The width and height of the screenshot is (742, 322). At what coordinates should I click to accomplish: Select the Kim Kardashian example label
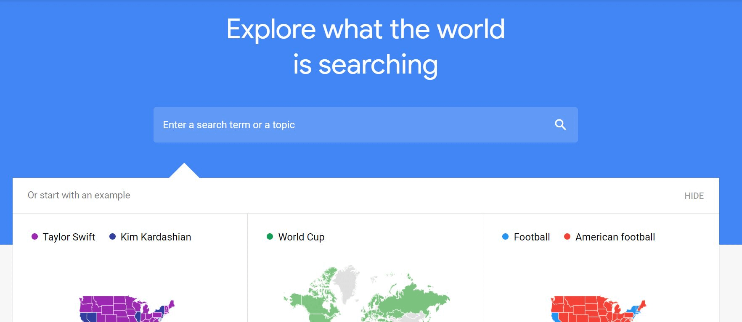click(x=156, y=237)
